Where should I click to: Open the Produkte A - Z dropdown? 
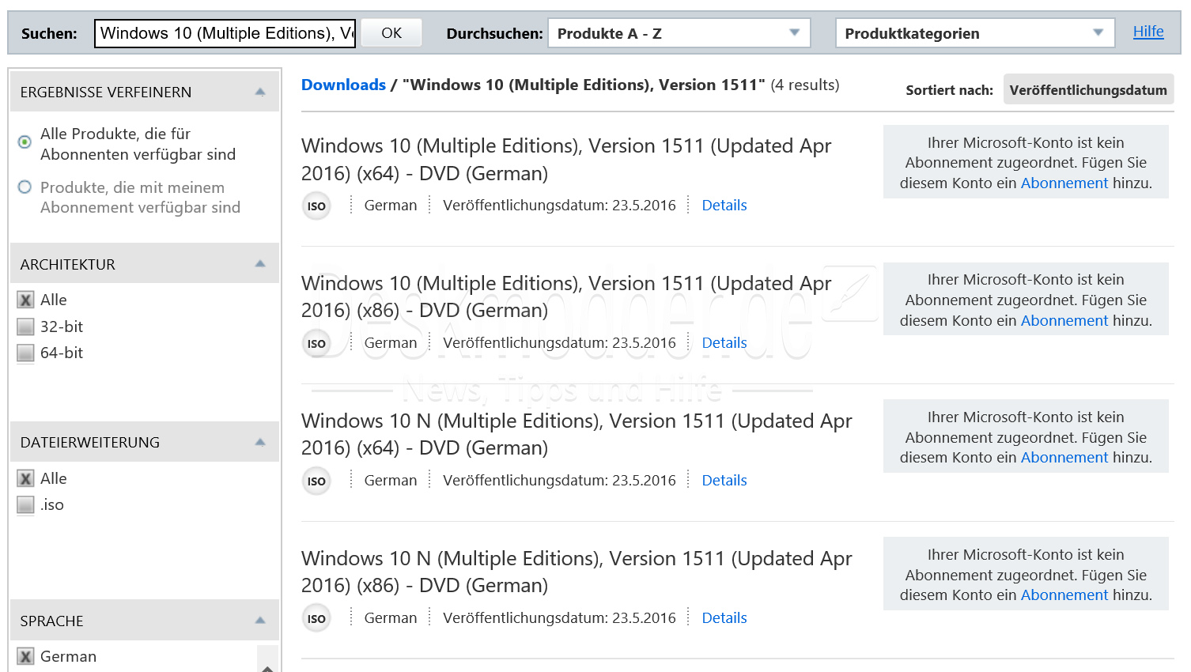click(x=679, y=33)
